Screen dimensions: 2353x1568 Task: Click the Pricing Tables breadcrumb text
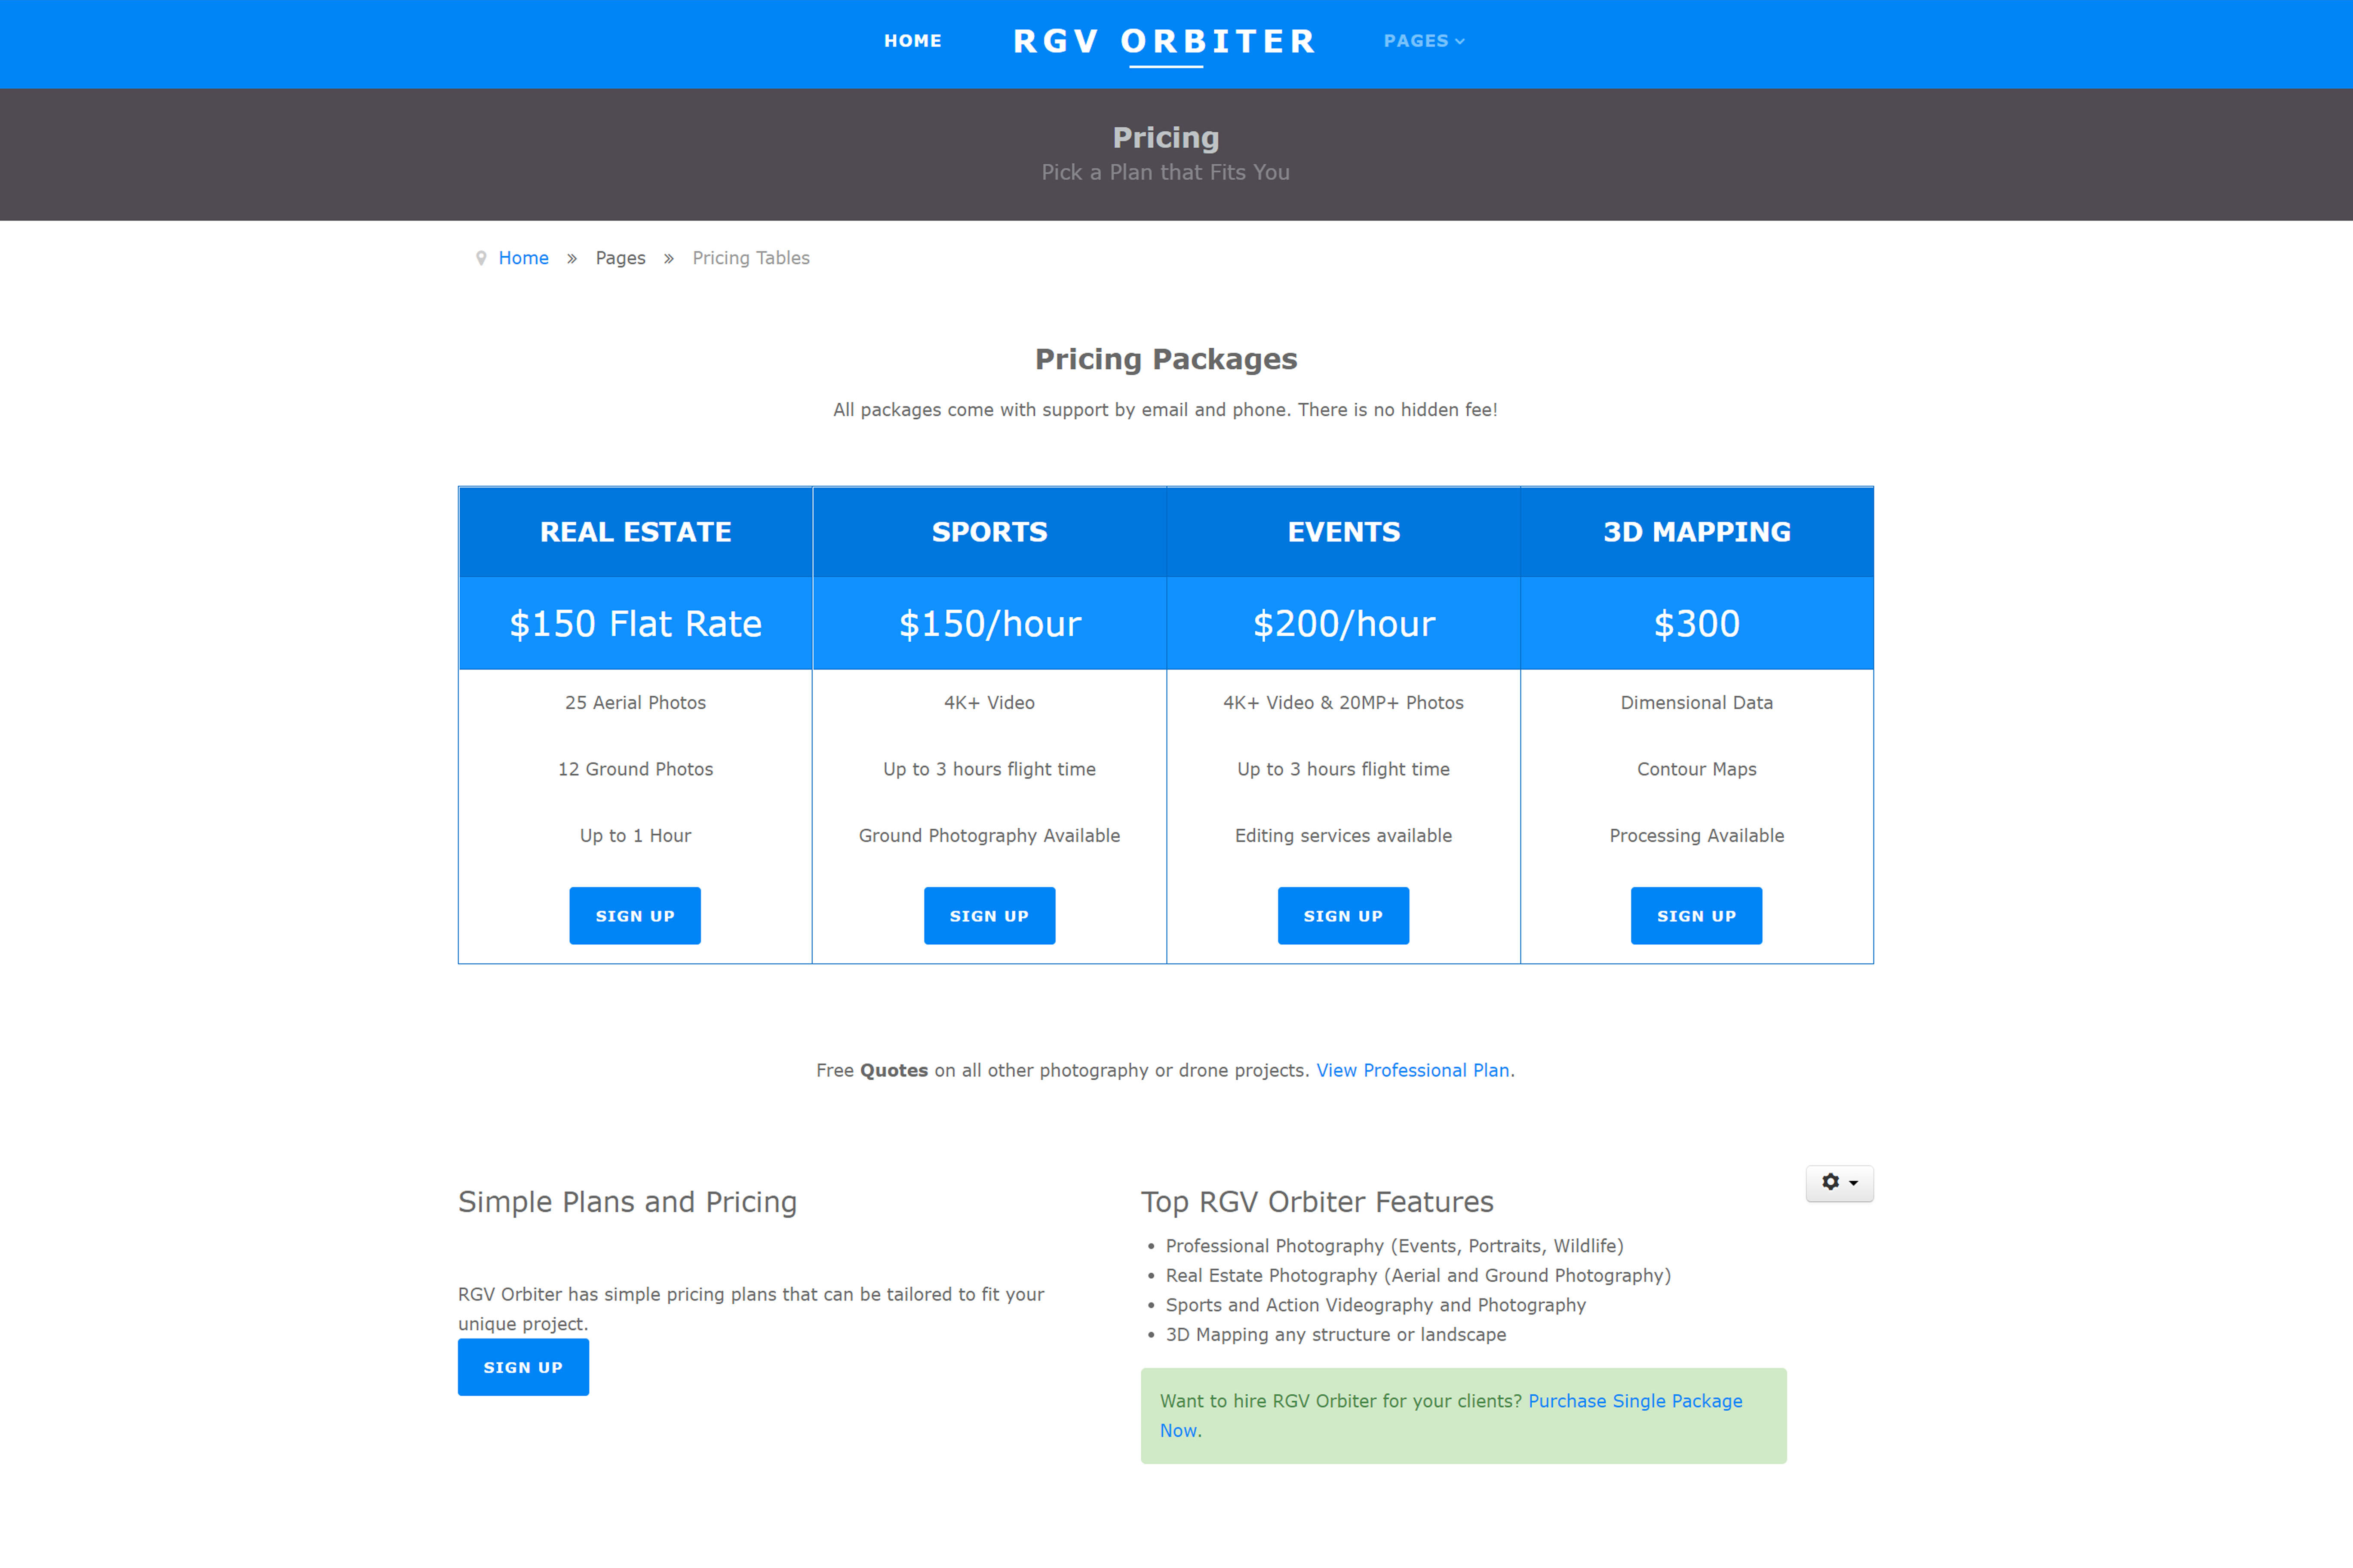coord(751,258)
